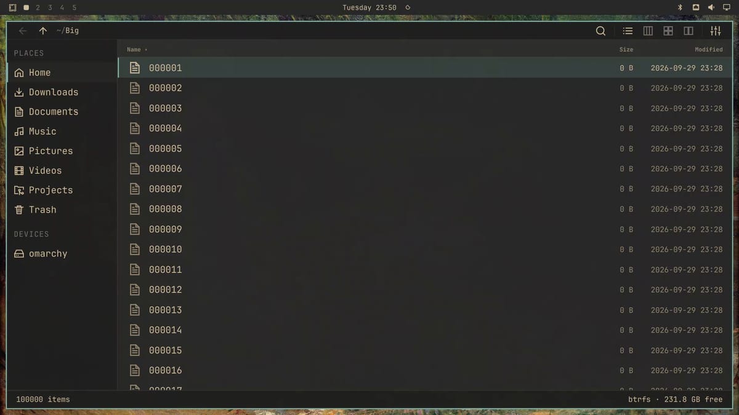Open Pictures in the sidebar
This screenshot has height=415, width=739.
coord(62,151)
